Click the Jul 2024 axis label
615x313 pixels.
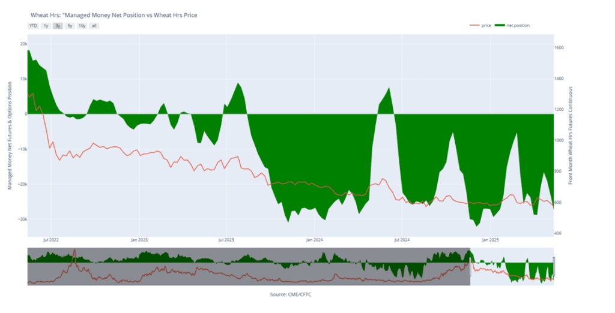pos(402,240)
